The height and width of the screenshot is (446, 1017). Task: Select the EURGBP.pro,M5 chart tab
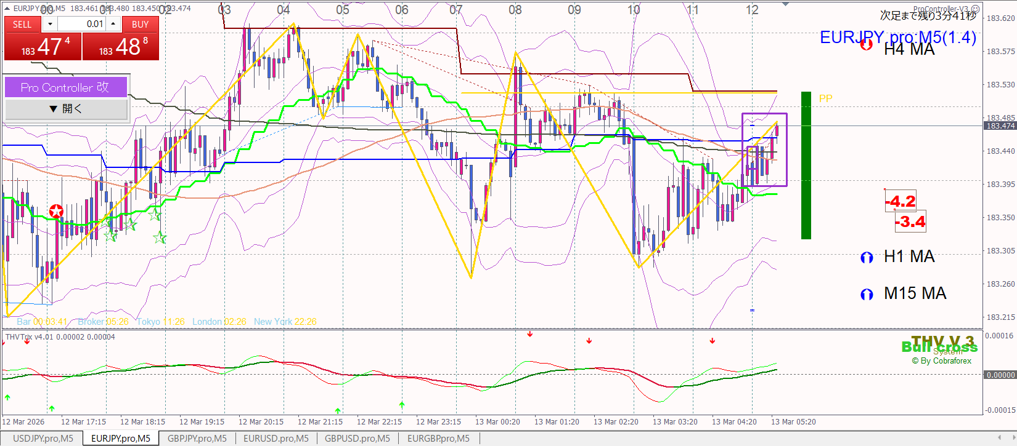click(438, 439)
